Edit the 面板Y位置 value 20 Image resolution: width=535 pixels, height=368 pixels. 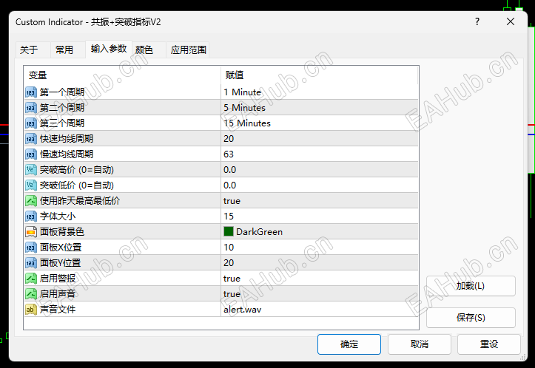coord(320,263)
